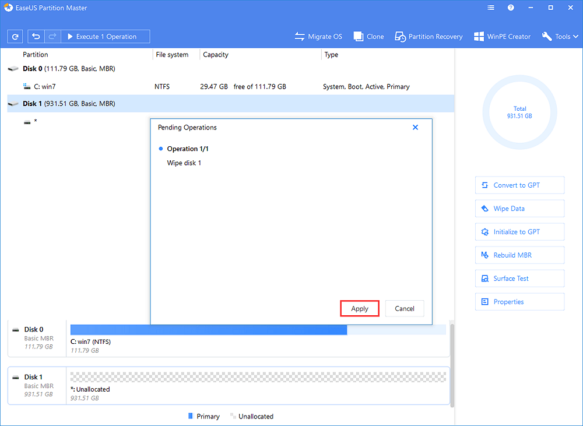Run a Surface Test on the disk
Screen dimensions: 583x426
(519, 278)
